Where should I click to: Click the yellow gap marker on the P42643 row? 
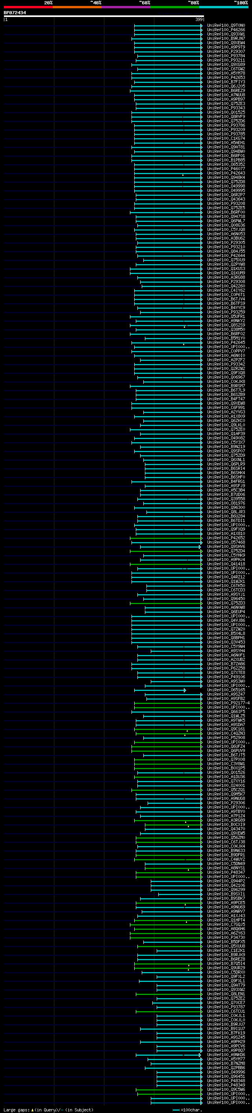(x=183, y=175)
